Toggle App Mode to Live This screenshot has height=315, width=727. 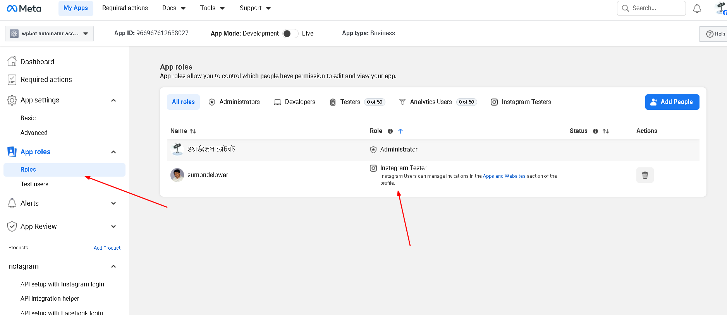[290, 34]
